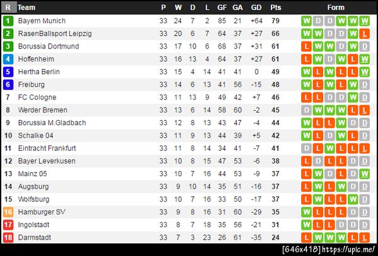This screenshot has height=256, width=378.
Task: Click the green W badge in Eintracht Frankfurt's form
Action: [330, 148]
